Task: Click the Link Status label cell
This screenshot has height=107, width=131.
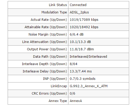Action: tap(38, 5)
